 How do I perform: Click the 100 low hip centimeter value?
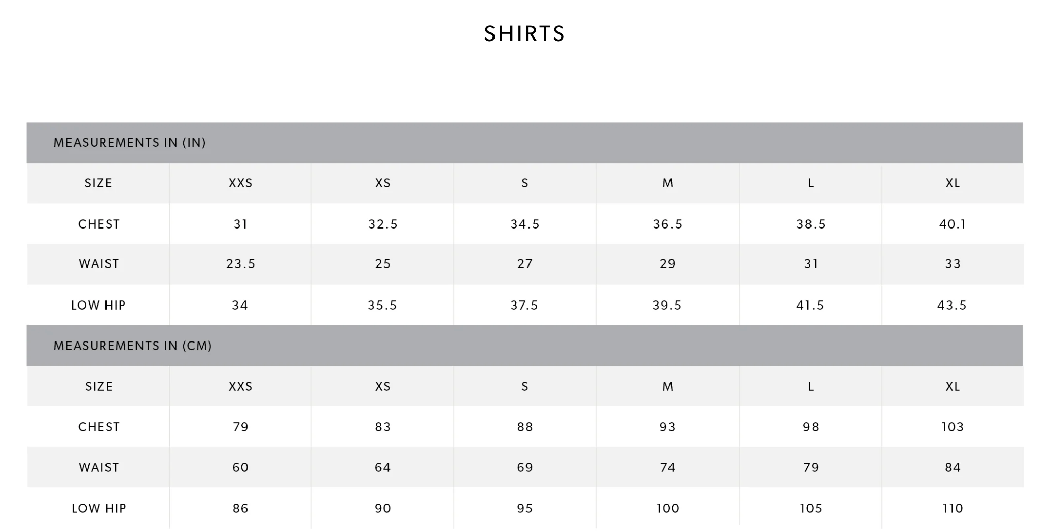(667, 509)
